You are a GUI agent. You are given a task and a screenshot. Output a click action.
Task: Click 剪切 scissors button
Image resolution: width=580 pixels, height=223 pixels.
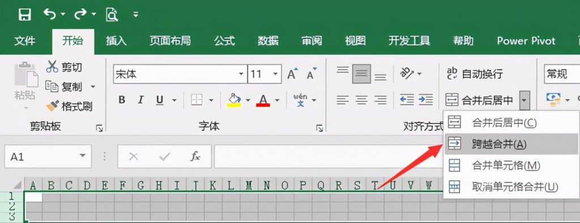coord(64,67)
